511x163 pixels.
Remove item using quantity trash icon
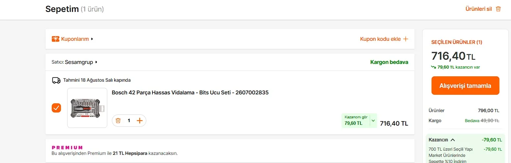click(x=118, y=121)
